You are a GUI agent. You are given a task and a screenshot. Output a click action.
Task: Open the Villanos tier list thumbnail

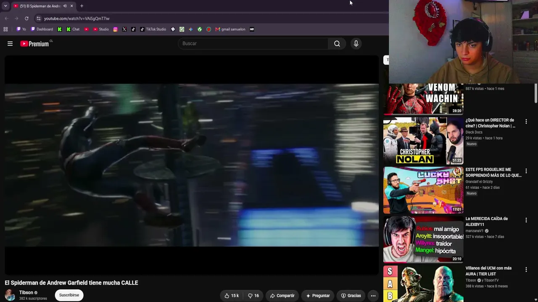(x=423, y=284)
